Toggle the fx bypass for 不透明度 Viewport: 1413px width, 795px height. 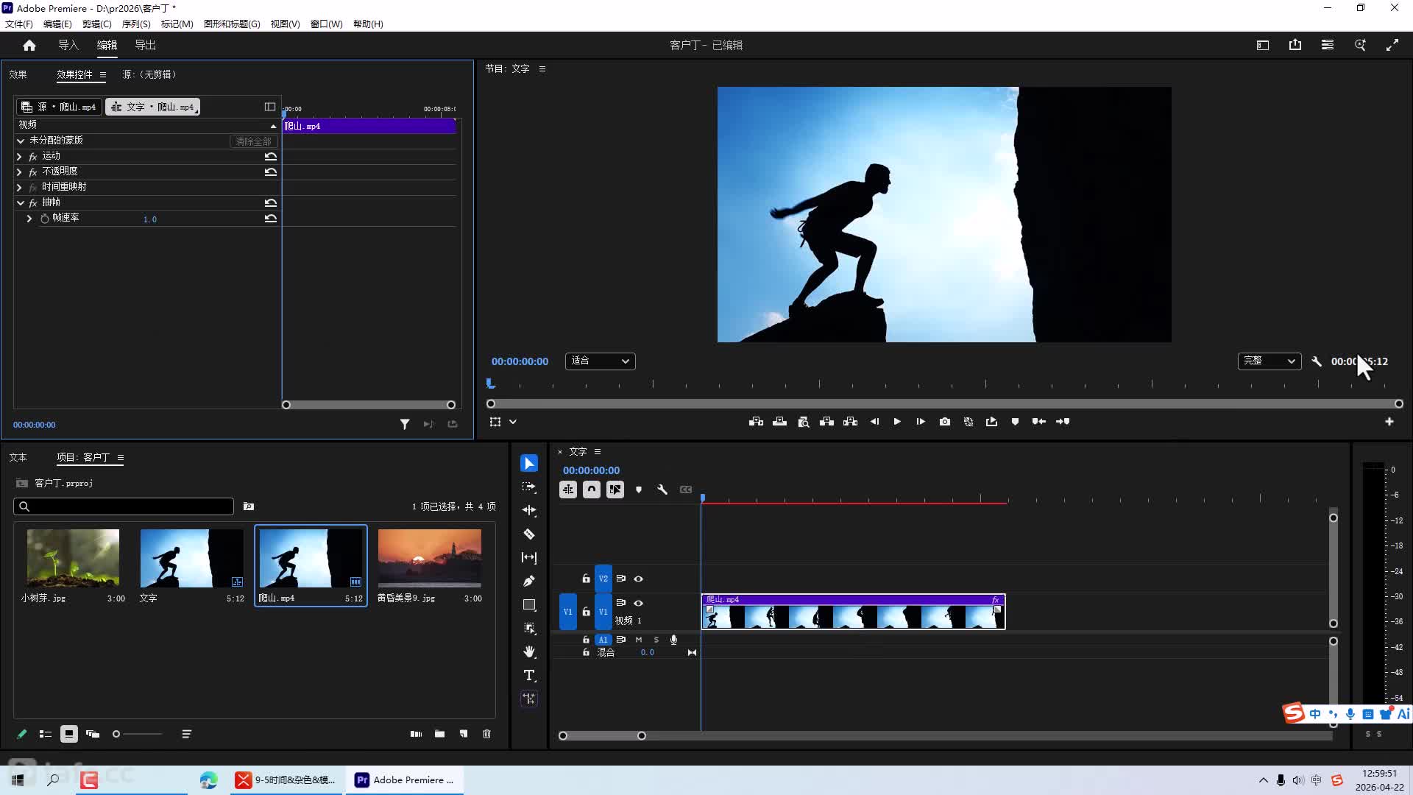tap(33, 172)
